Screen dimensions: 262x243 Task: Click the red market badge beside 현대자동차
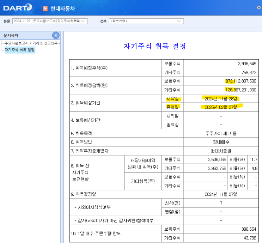click(x=45, y=8)
